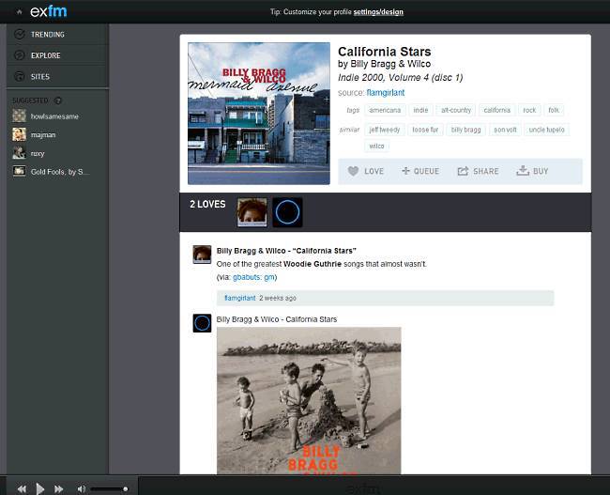Open similar artist jeff tweedy

(x=385, y=130)
